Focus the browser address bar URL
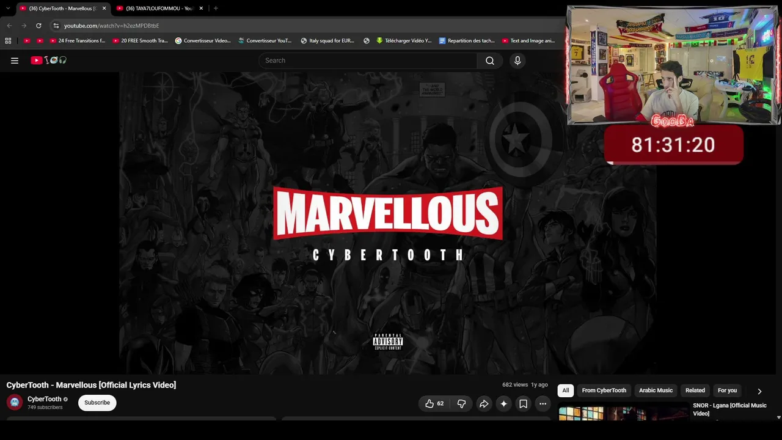 coord(112,26)
